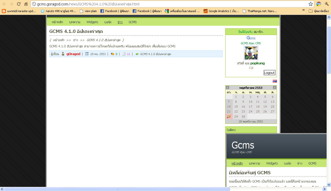Open the Google Analytics bookmark
Viewport: 331px width, 191px height.
click(221, 11)
